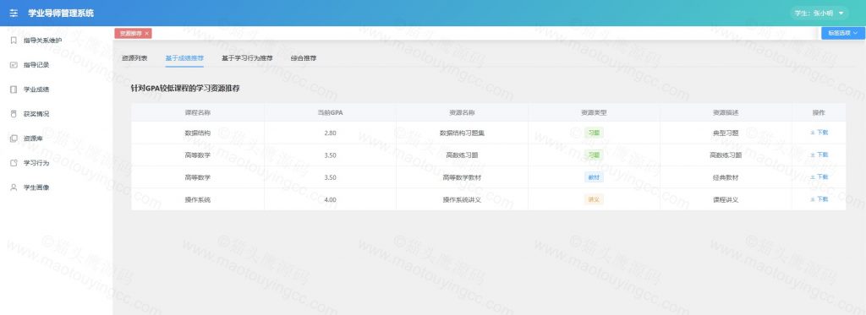Open 指导记录 menu item
Screen dimensions: 866x315
pyautogui.click(x=57, y=65)
